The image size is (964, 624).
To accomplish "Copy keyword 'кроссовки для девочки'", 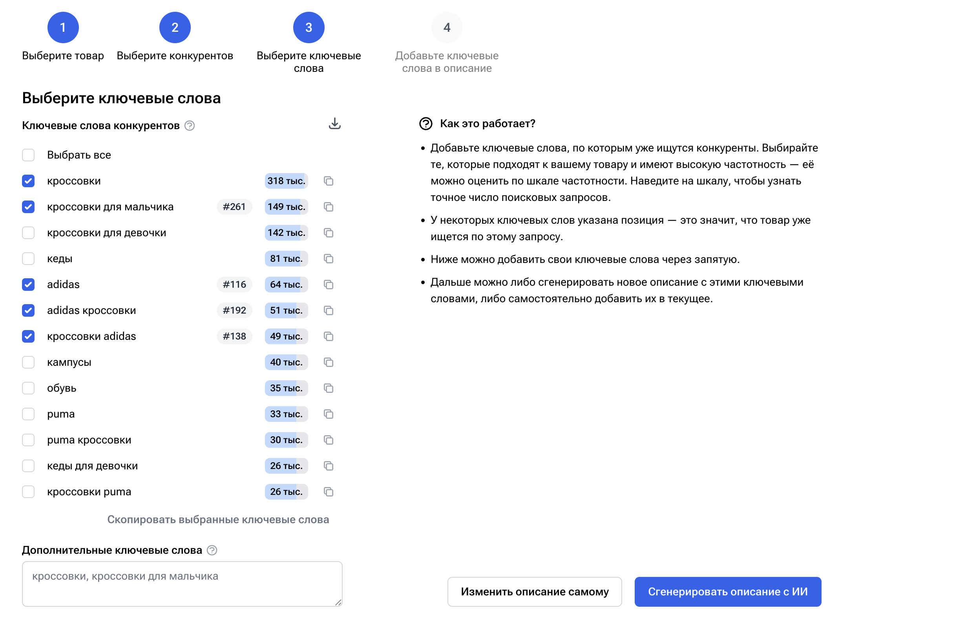I will click(329, 233).
